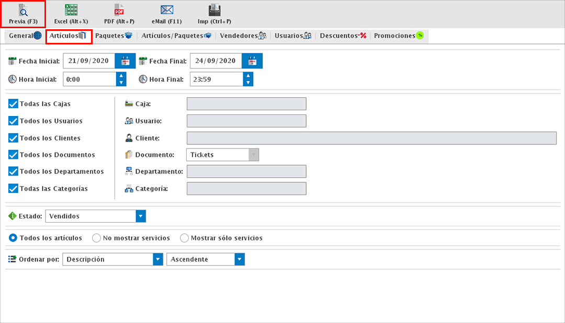The height and width of the screenshot is (323, 565).
Task: Click the Fecha Inicial date field
Action: point(88,61)
